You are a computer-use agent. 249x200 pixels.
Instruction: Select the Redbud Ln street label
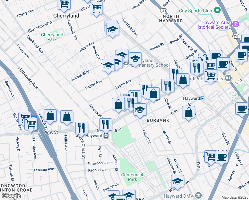click(x=97, y=170)
